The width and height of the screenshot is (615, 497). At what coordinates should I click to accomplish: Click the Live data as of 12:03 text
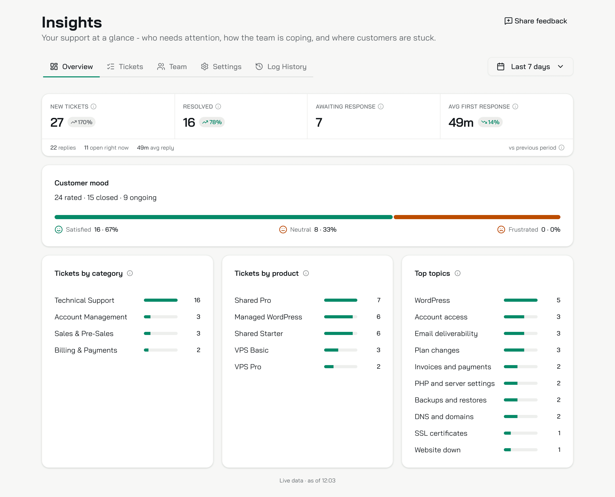click(307, 480)
